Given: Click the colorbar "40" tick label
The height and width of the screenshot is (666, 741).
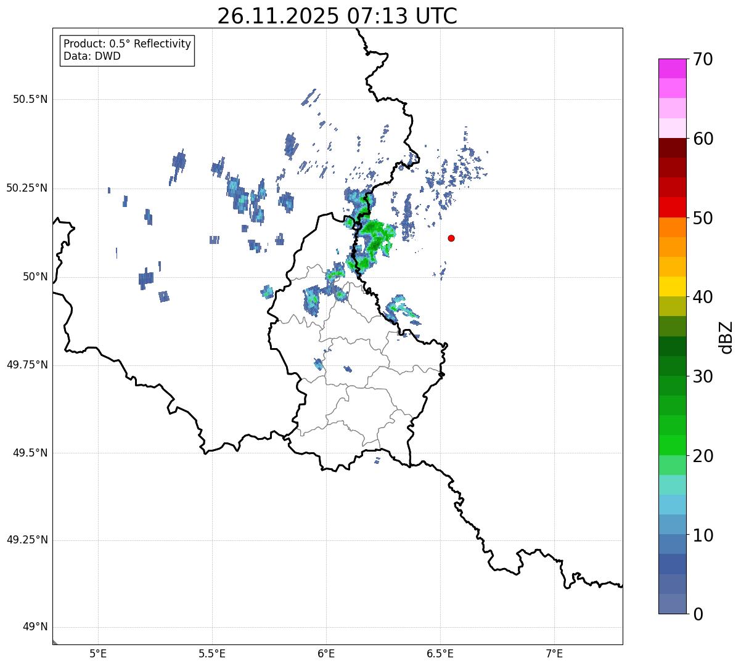Looking at the screenshot, I should [703, 297].
